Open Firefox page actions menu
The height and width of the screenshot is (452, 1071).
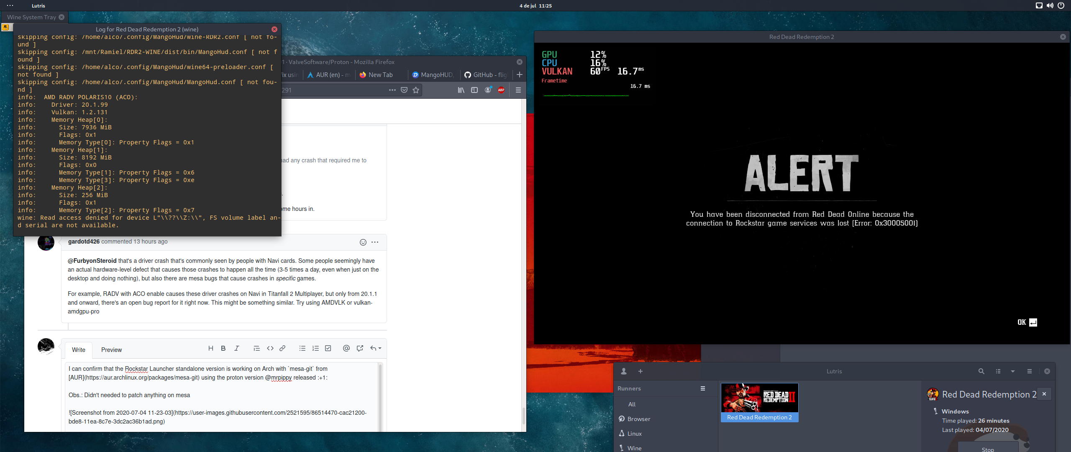[392, 90]
